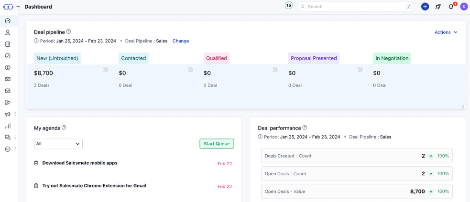Select the Qualified pipeline stage
Viewport: 470px width, 202px height.
[x=217, y=58]
